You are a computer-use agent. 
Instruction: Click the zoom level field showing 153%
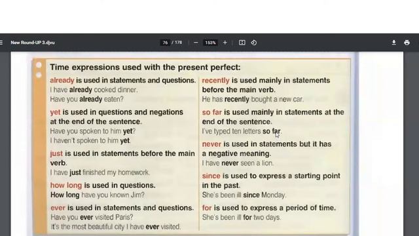(x=210, y=43)
